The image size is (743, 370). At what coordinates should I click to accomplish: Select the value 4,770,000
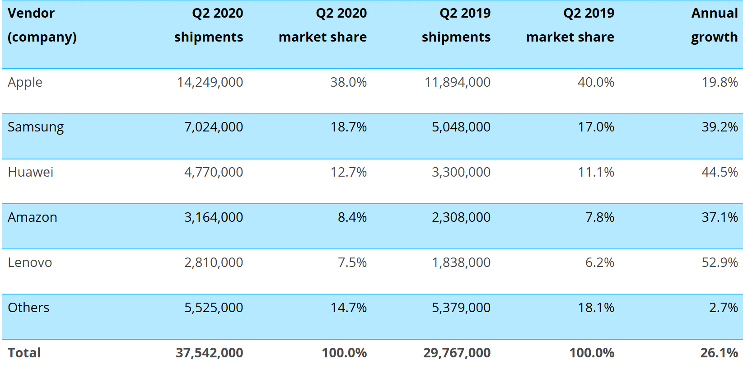[x=214, y=172]
